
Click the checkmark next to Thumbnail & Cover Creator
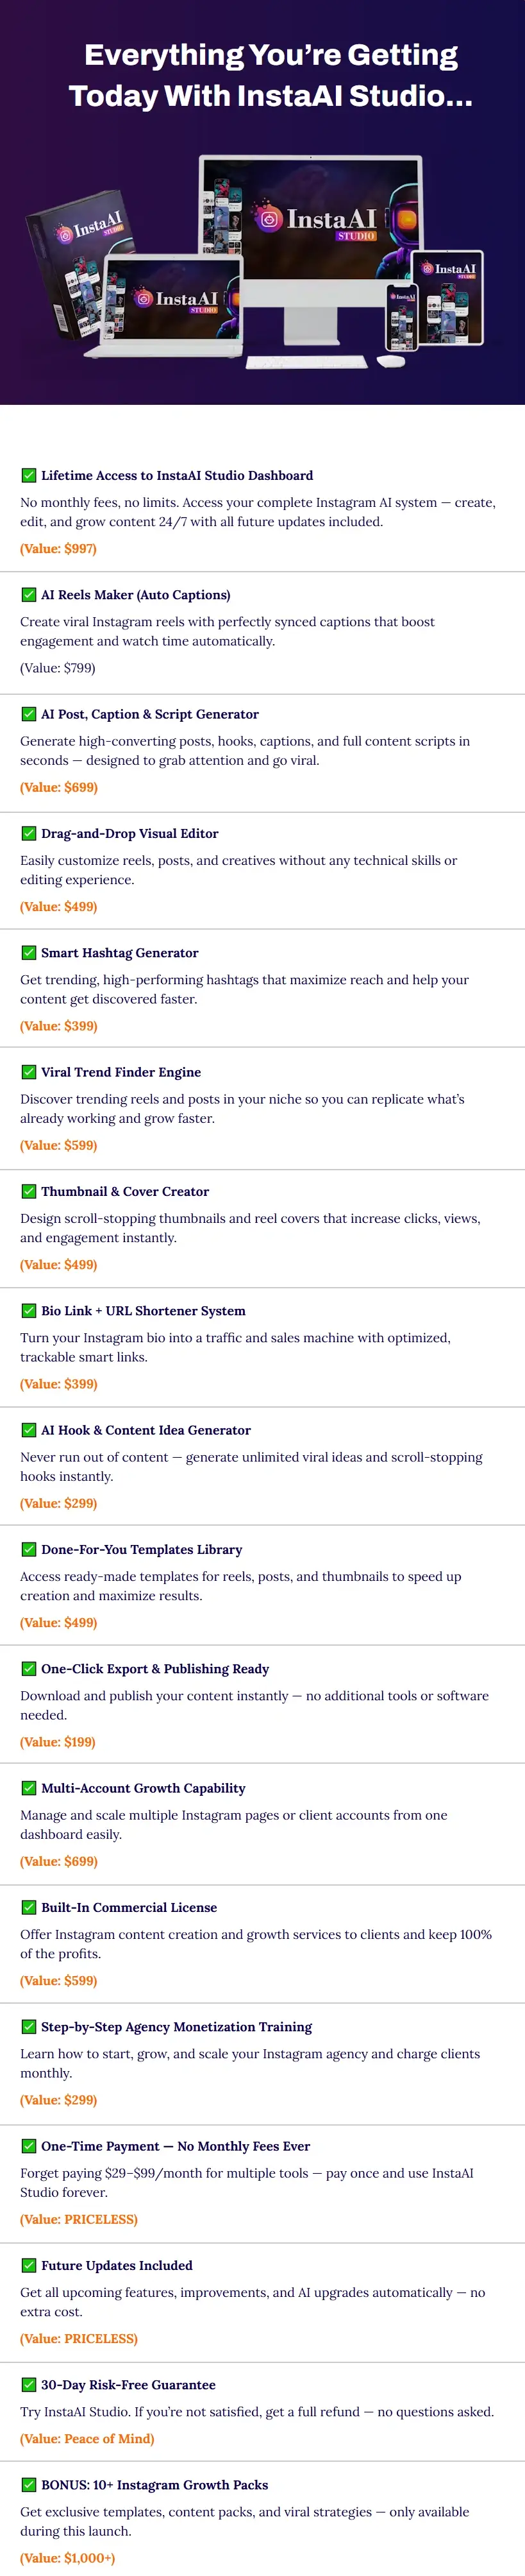coord(29,1191)
